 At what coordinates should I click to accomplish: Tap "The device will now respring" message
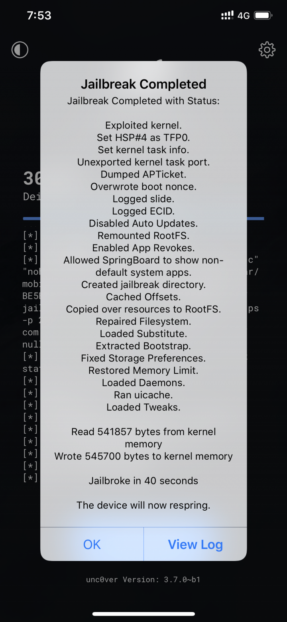[x=143, y=505]
